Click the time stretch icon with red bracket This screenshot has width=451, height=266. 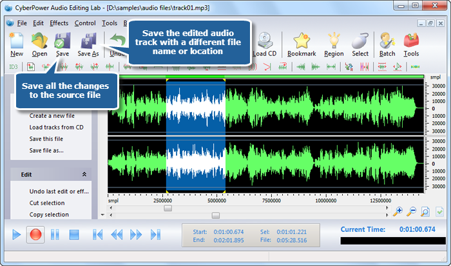point(382,67)
